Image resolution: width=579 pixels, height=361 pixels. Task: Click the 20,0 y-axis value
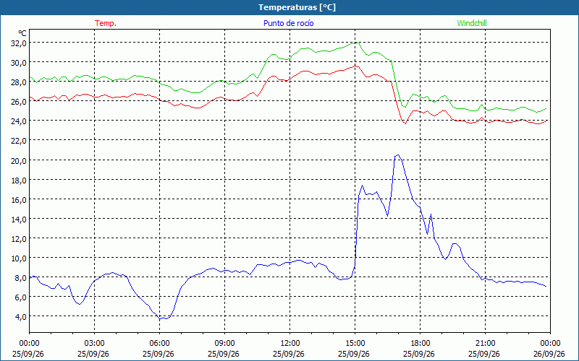[20, 160]
